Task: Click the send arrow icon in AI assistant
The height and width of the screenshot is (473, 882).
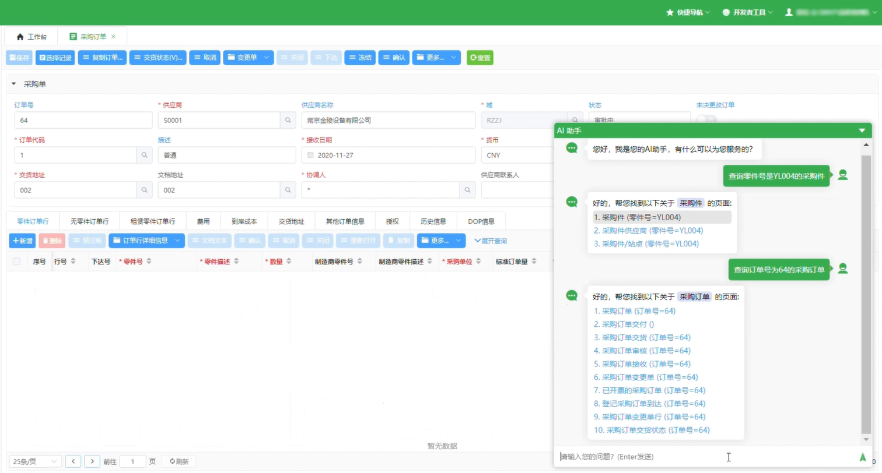Action: click(863, 457)
